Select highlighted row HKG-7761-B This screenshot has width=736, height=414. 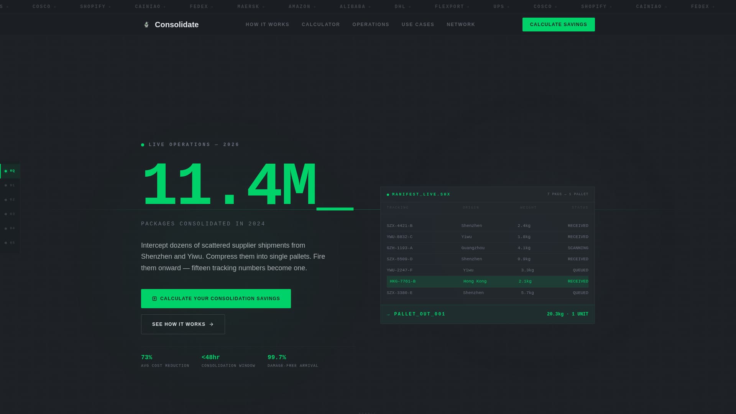point(488,281)
